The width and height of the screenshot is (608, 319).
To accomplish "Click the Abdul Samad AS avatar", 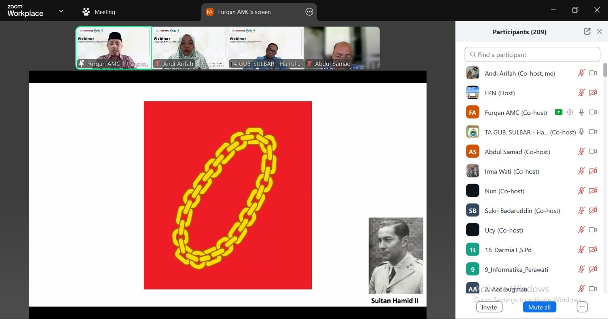I will pyautogui.click(x=473, y=152).
